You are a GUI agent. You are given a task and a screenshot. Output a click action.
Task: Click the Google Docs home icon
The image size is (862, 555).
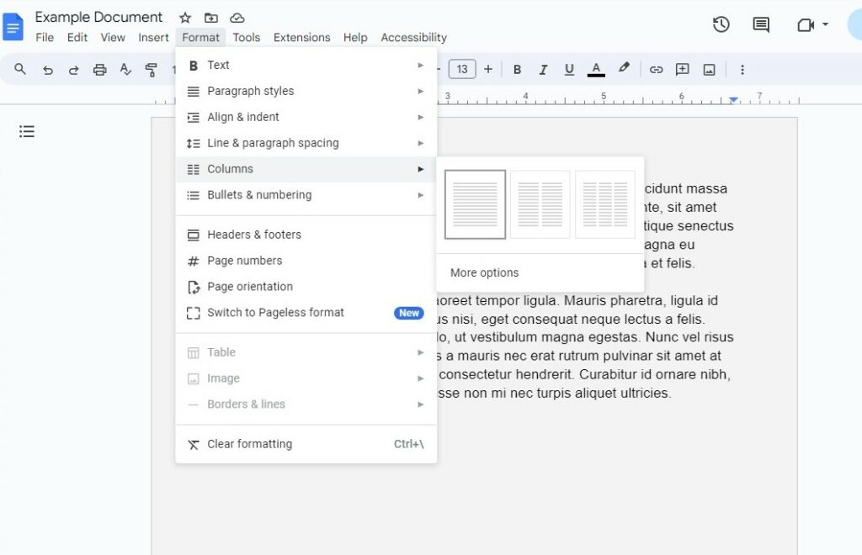[x=13, y=27]
